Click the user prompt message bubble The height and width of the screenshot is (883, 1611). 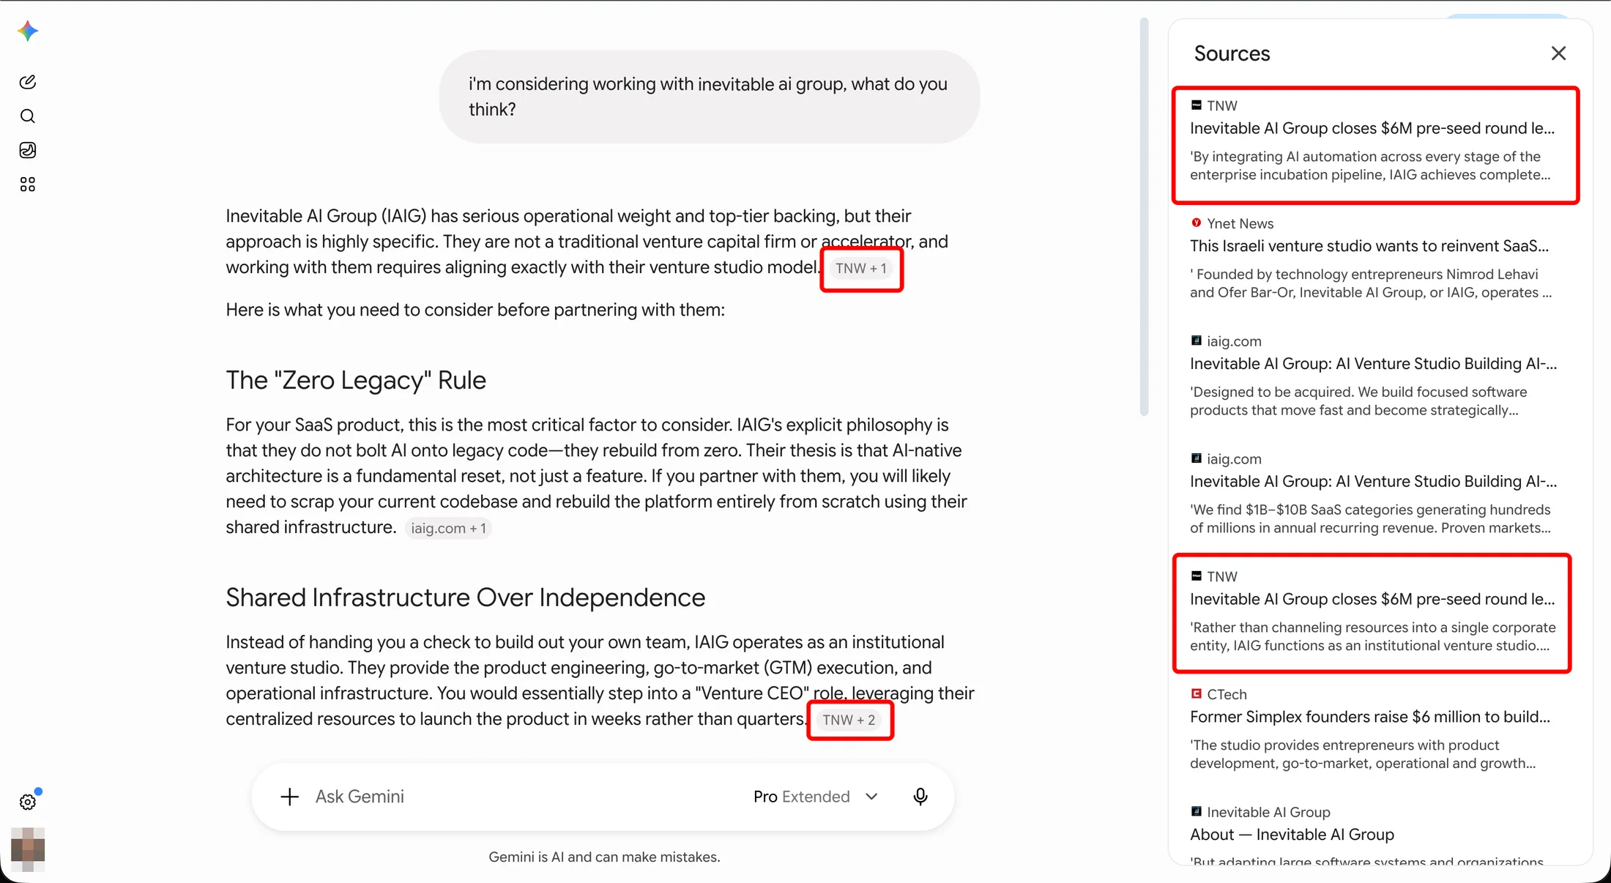click(710, 97)
